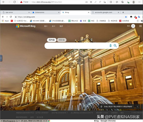Viewport: 143px width, 122px height.
Task: Click the magnifier search icon on Bing
Action: 115,46
